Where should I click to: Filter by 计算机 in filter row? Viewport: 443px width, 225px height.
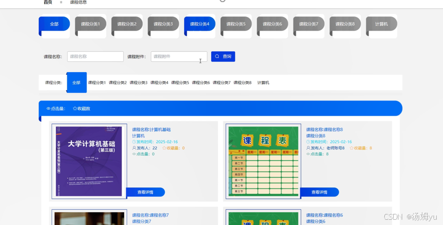point(263,83)
